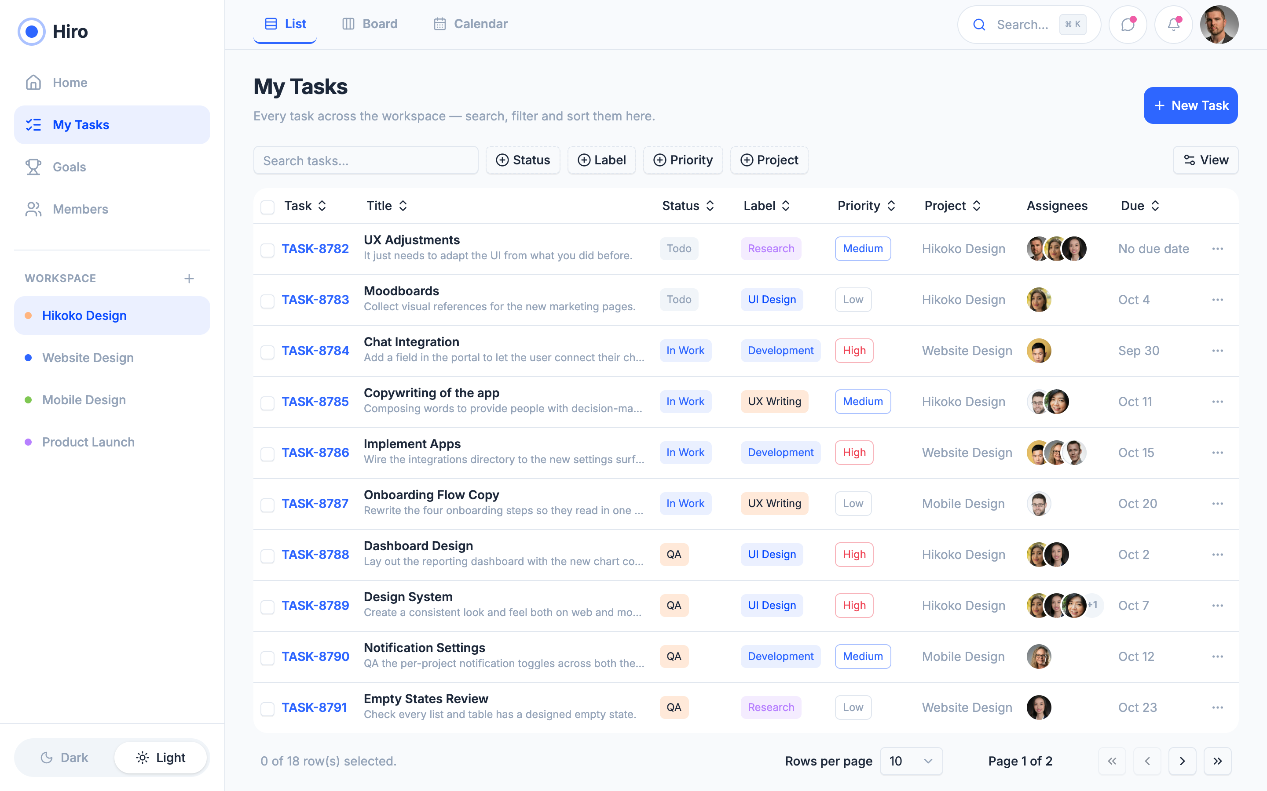Add a new workspace with plus icon

click(x=189, y=278)
